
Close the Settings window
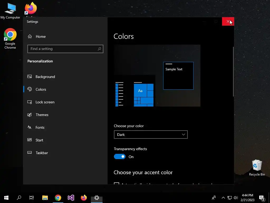tap(228, 22)
